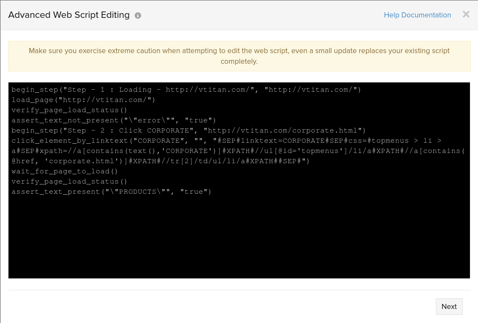Click the empty black area of script editor

(239, 238)
